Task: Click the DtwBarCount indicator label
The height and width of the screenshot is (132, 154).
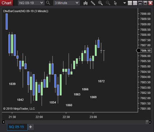Action: (26, 11)
